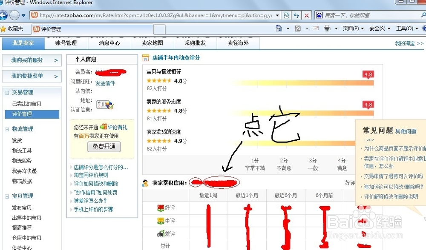The image size is (426, 250).
Task: Select the 账号管理 tab
Action: 66,43
